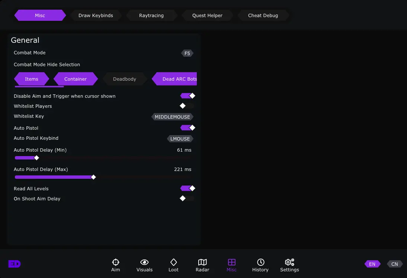Go to the Loot diamond icon
The width and height of the screenshot is (407, 278).
[173, 265]
